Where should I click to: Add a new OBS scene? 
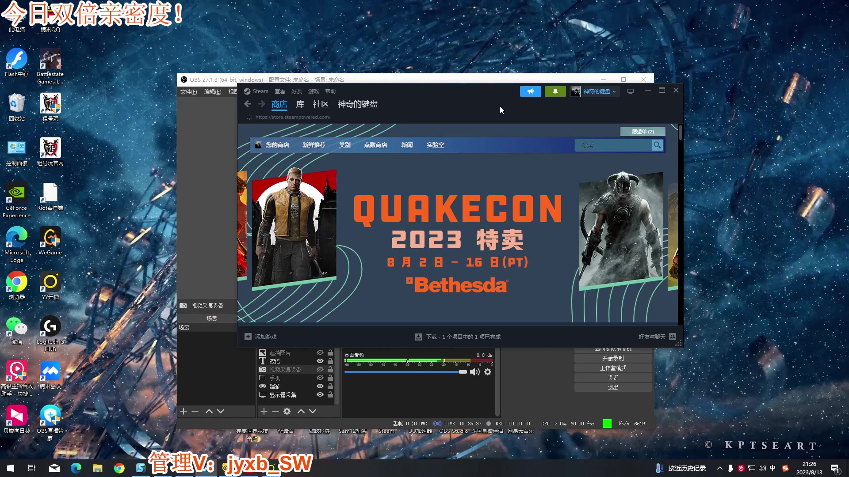[183, 411]
